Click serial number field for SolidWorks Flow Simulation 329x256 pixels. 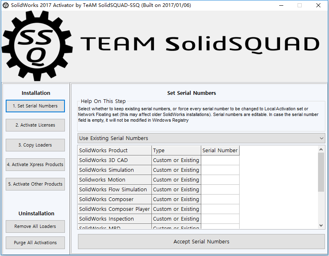click(220, 190)
